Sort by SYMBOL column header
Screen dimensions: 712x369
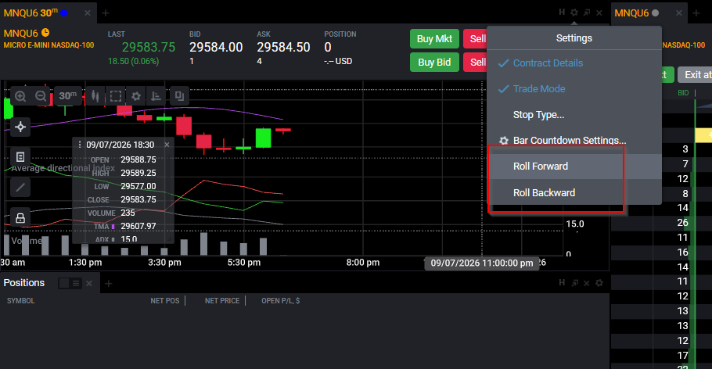coord(20,300)
